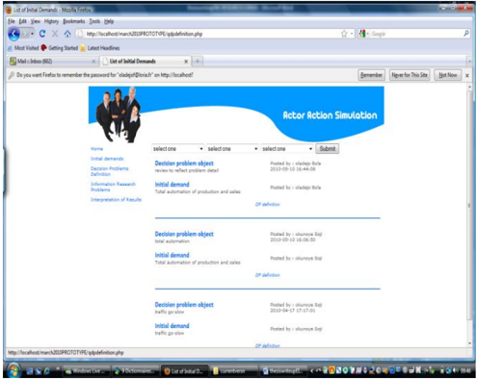
Task: Expand the first 'select one' dropdown
Action: tap(177, 149)
